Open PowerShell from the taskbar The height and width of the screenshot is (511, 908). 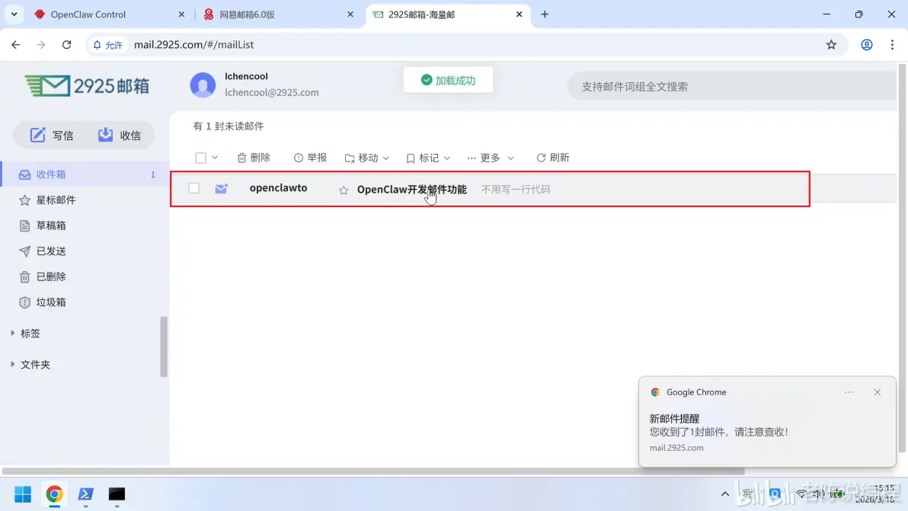coord(86,494)
